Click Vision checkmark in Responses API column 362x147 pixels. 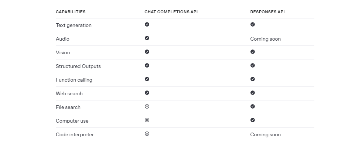(253, 52)
